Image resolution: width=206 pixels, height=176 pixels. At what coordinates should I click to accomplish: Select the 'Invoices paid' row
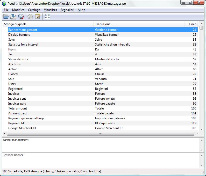103,104
